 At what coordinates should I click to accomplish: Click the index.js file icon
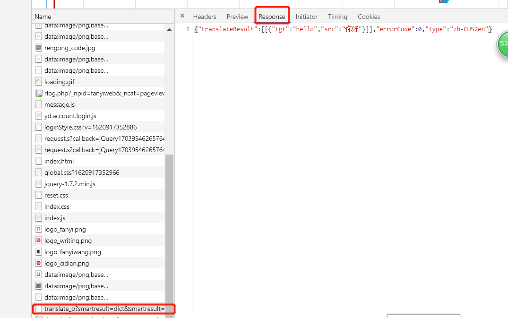click(39, 218)
